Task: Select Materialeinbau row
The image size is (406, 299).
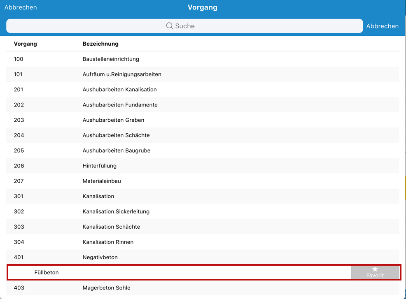Action: [x=203, y=181]
